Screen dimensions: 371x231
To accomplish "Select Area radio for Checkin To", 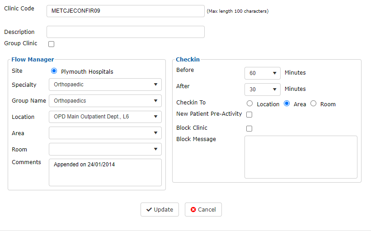I will (x=287, y=104).
